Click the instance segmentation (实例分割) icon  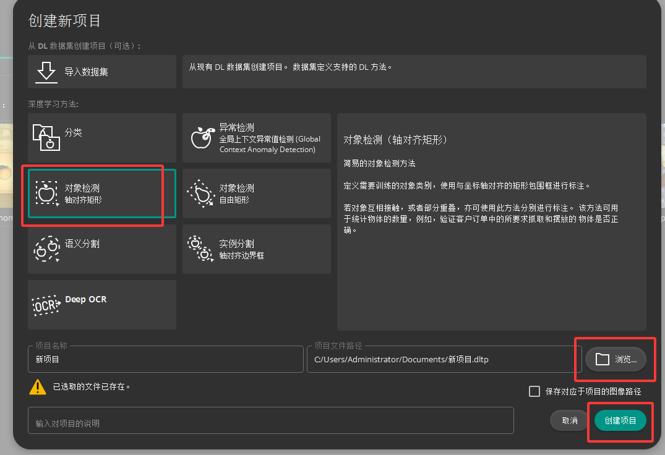click(200, 249)
